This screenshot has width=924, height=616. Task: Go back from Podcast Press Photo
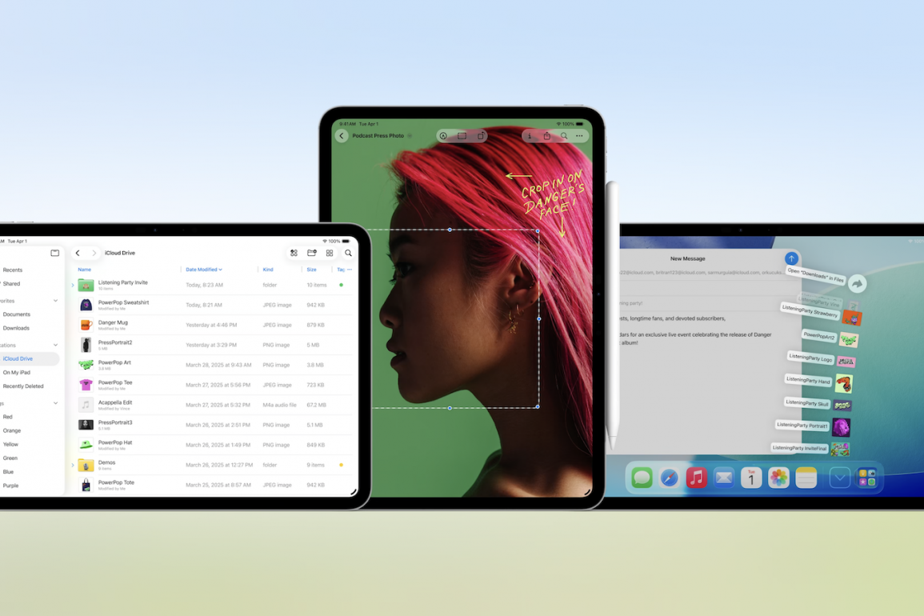[x=342, y=136]
